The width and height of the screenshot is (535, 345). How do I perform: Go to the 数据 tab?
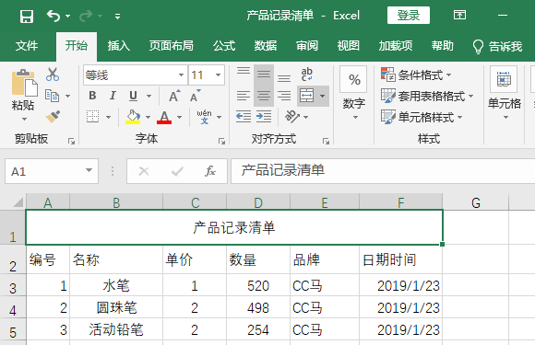265,46
